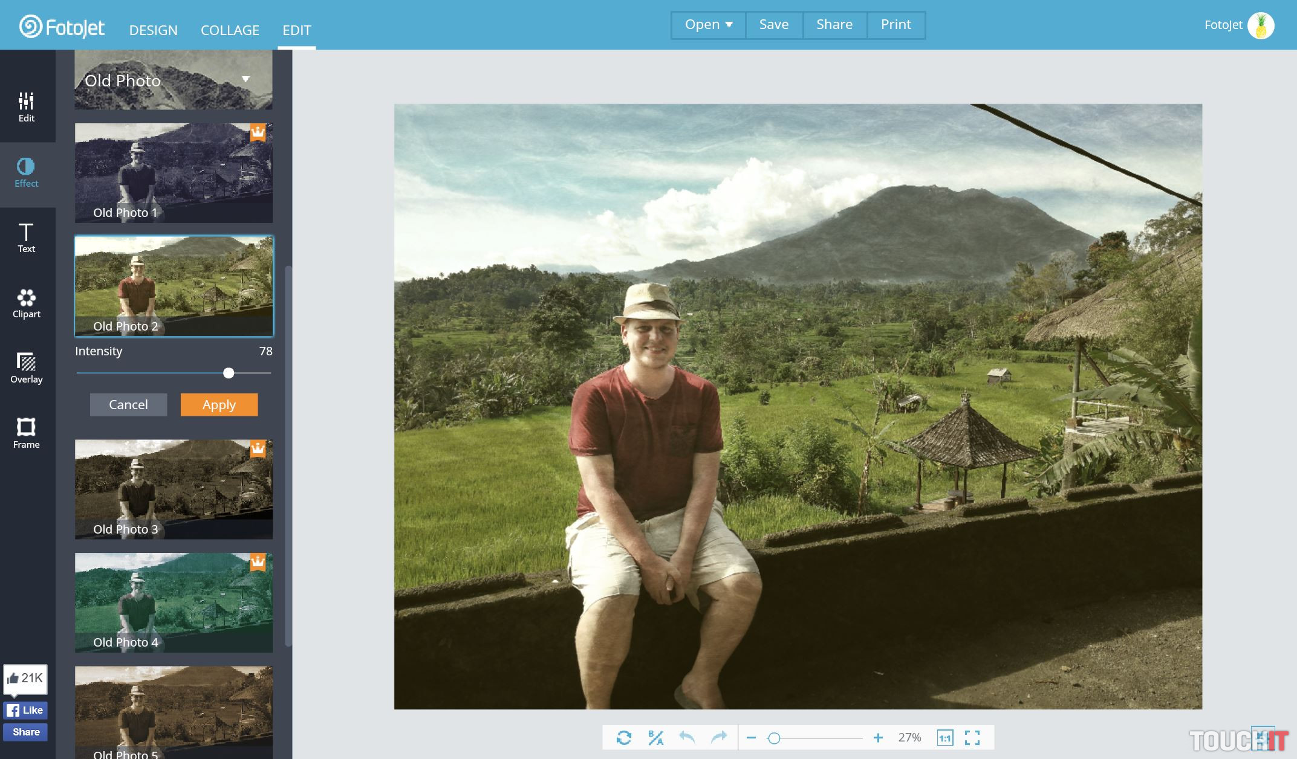The width and height of the screenshot is (1297, 759).
Task: Select the Old Photo 4 thumbnail
Action: point(174,602)
